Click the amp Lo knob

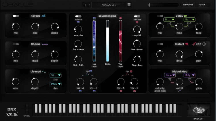[78, 29]
